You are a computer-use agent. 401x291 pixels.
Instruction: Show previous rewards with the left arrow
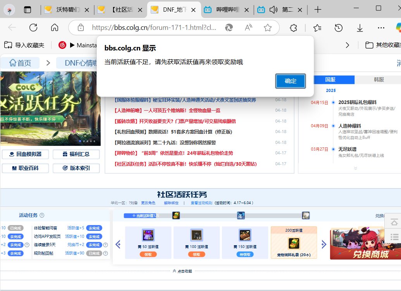pos(118,244)
